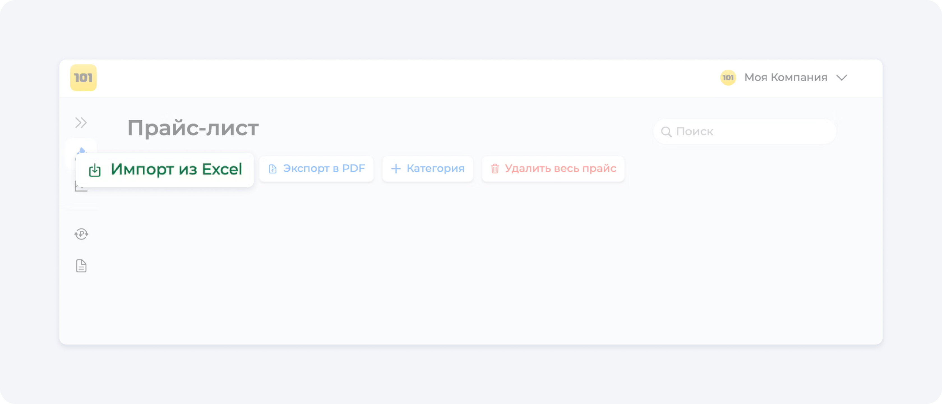
Task: Open the ruble exchange sidebar icon
Action: tap(81, 234)
